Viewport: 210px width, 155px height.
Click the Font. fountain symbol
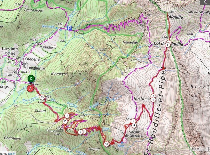pos(122,142)
